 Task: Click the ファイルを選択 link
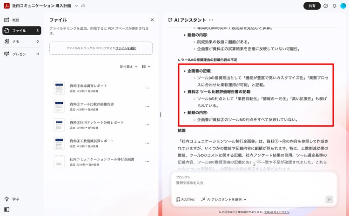click(126, 48)
